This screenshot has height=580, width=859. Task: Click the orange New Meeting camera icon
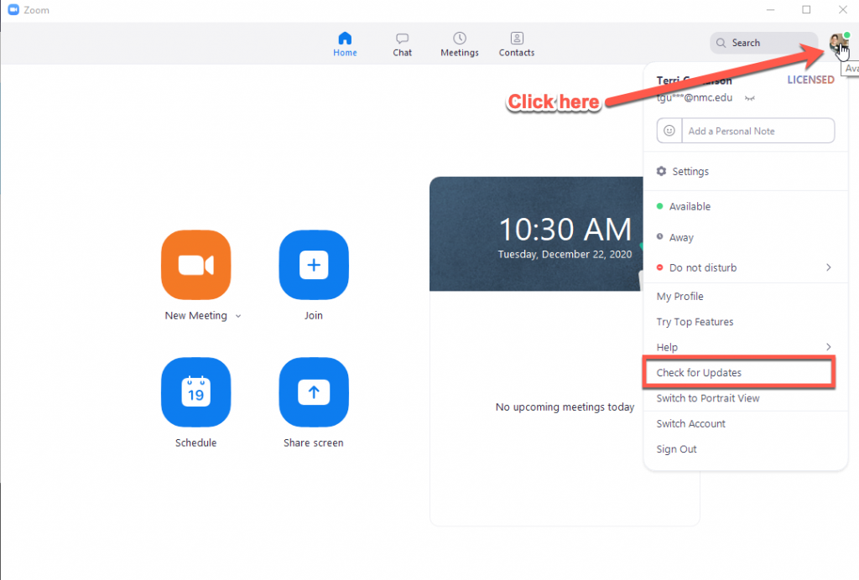196,265
